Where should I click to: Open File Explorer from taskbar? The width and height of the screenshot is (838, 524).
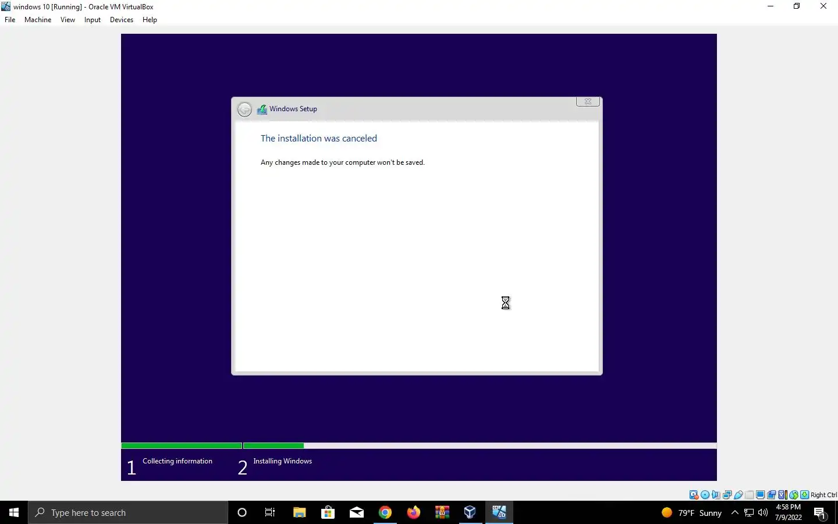[300, 512]
